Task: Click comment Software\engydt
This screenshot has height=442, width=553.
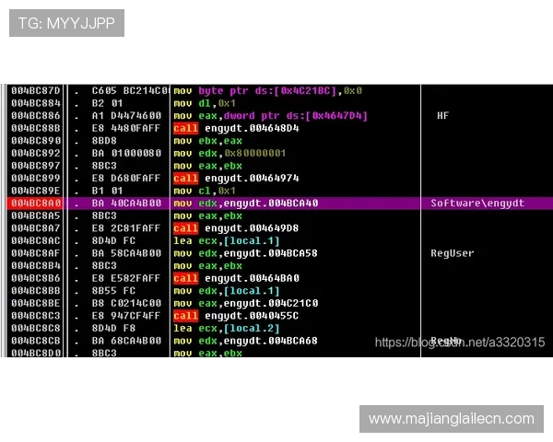Action: pyautogui.click(x=477, y=204)
